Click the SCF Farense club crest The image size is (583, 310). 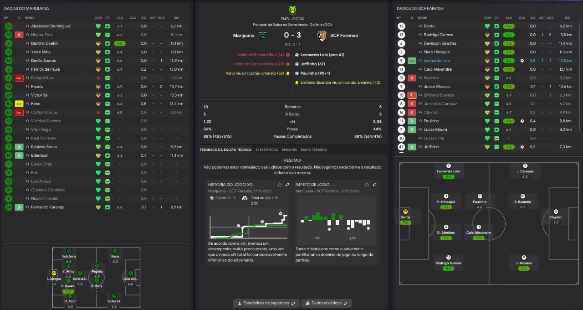[322, 36]
